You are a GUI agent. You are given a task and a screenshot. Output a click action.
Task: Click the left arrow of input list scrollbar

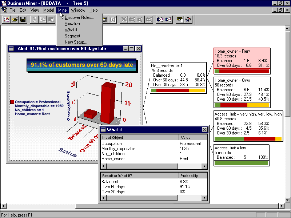pos(104,166)
